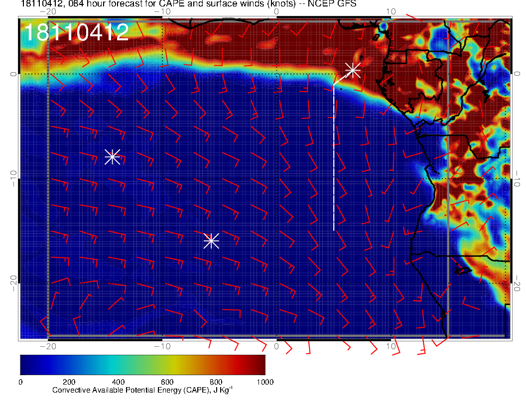
Task: Click the forecast title text mentioning NCEP GFS
Action: [x=188, y=3]
